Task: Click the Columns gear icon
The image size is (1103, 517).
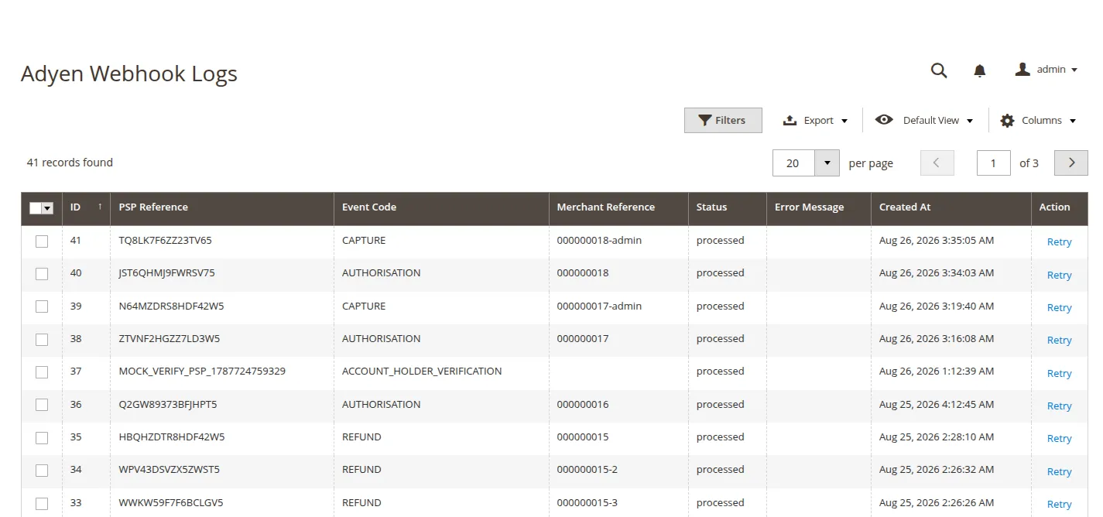Action: pos(1007,121)
